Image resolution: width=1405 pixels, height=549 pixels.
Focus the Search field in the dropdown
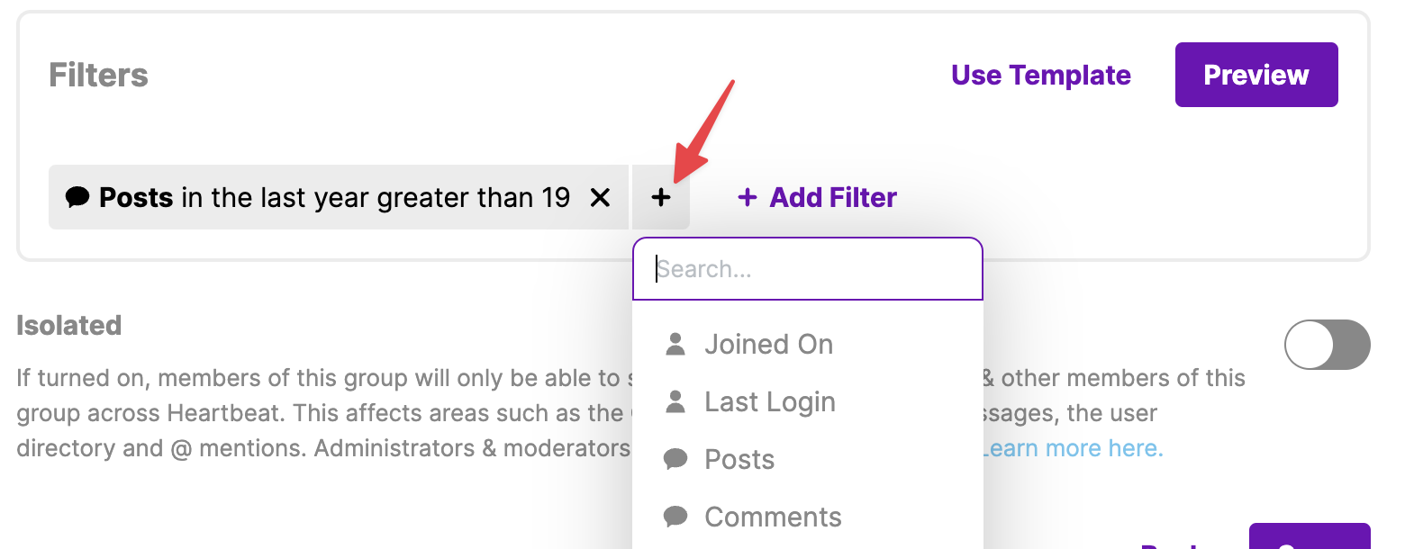tap(808, 268)
